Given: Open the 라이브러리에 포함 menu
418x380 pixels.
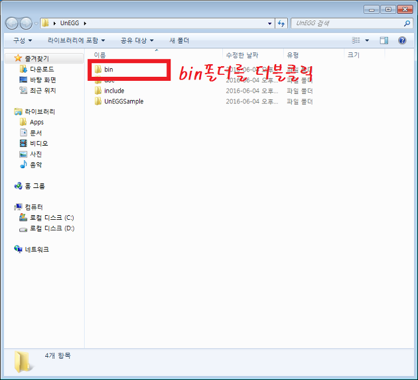Looking at the screenshot, I should pyautogui.click(x=76, y=40).
